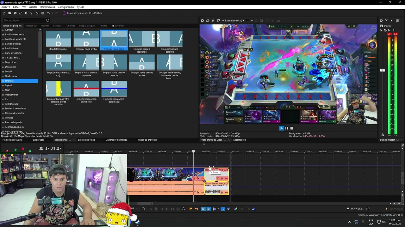This screenshot has width=405, height=227.
Task: Switch to Generador de medios tab
Action: click(116, 140)
